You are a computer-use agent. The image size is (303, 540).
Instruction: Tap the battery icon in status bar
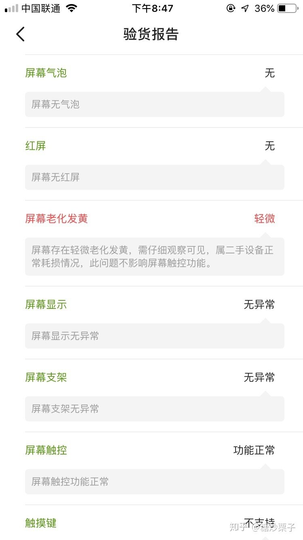[287, 9]
